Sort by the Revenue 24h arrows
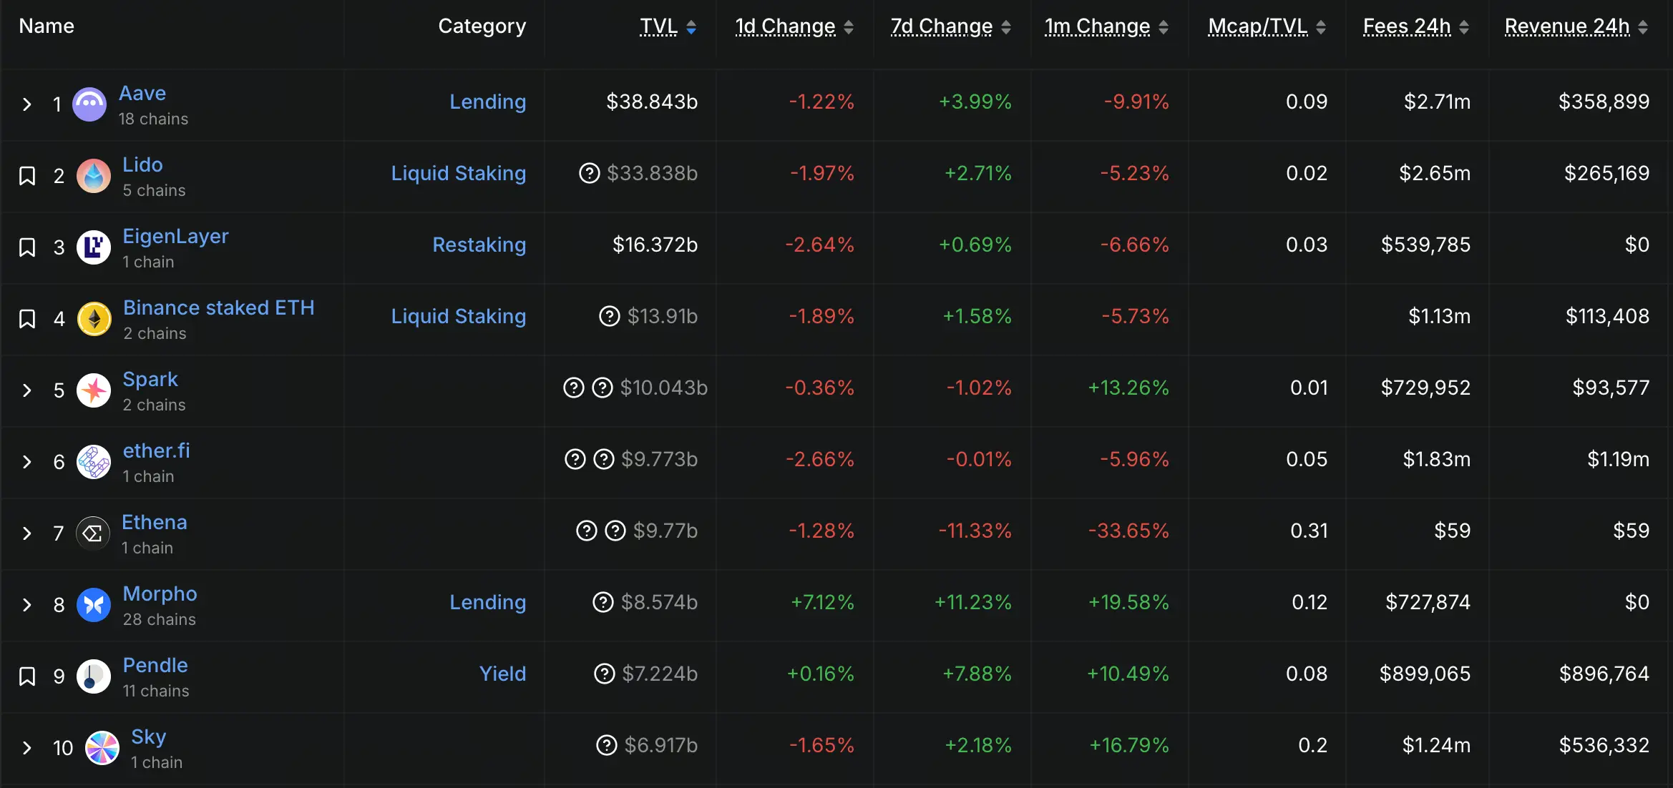This screenshot has height=788, width=1673. coord(1643,27)
